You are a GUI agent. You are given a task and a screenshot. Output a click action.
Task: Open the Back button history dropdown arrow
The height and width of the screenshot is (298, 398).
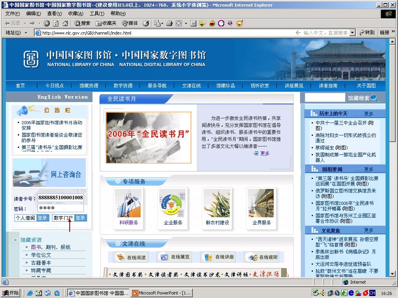25,23
